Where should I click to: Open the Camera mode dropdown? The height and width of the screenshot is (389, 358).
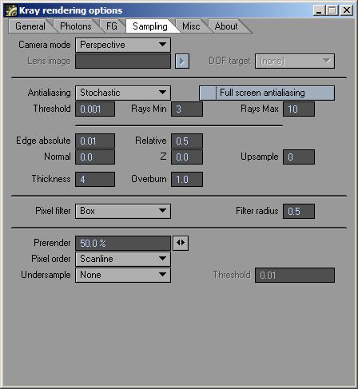click(x=123, y=45)
